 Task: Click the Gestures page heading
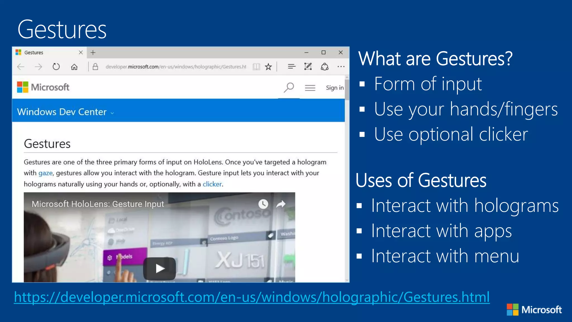pos(47,144)
